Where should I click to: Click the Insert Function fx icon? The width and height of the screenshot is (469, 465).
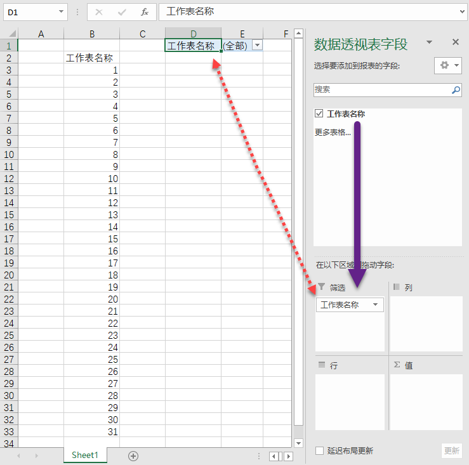[144, 12]
